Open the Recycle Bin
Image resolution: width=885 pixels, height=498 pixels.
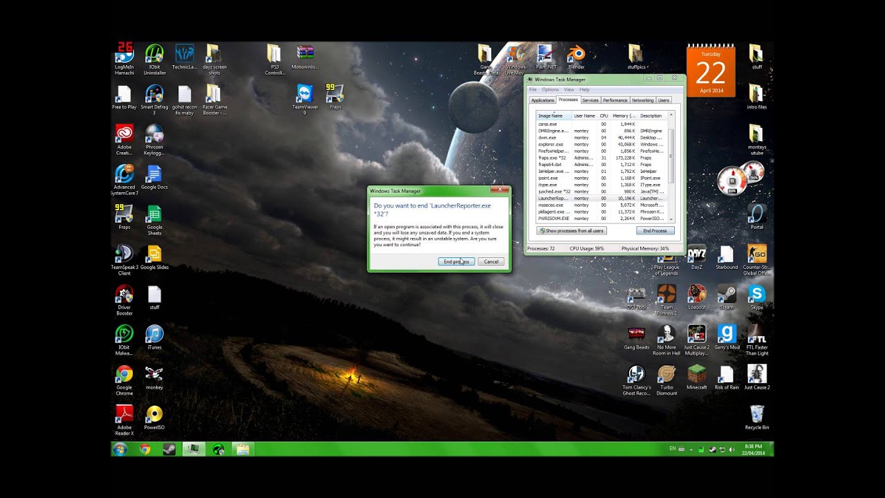757,418
